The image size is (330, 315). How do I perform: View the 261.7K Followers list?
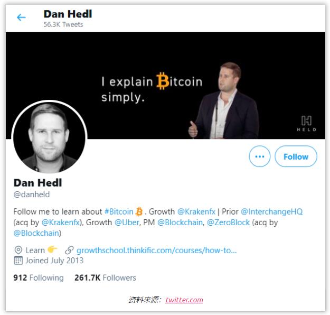tap(105, 277)
